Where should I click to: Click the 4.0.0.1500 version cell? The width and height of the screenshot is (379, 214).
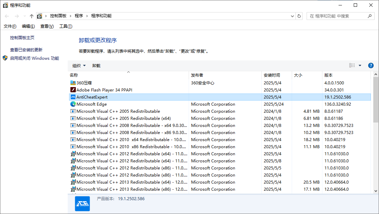click(334, 83)
